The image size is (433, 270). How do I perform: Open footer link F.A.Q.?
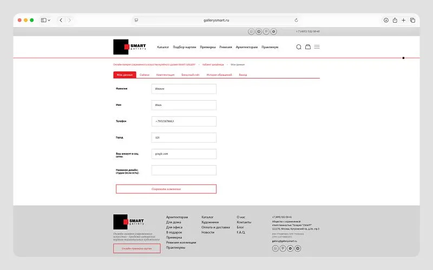241,233
